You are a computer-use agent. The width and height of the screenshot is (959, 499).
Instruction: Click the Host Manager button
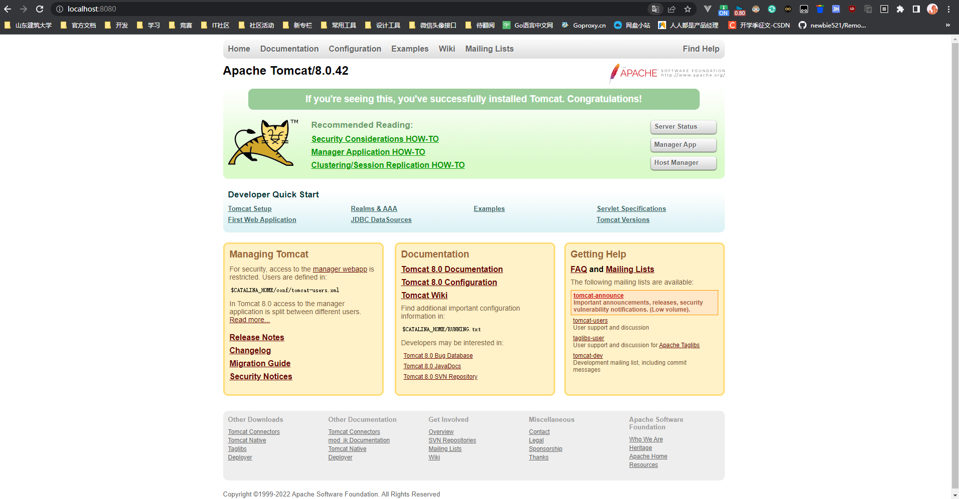coord(683,163)
